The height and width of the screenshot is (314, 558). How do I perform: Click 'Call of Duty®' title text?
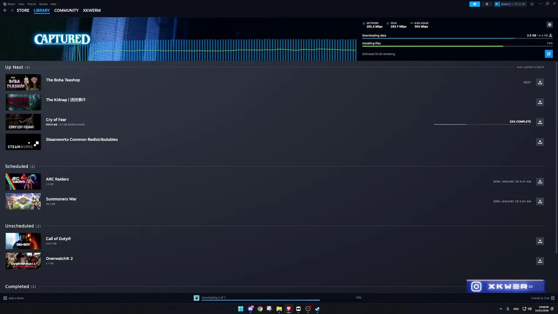[58, 239]
